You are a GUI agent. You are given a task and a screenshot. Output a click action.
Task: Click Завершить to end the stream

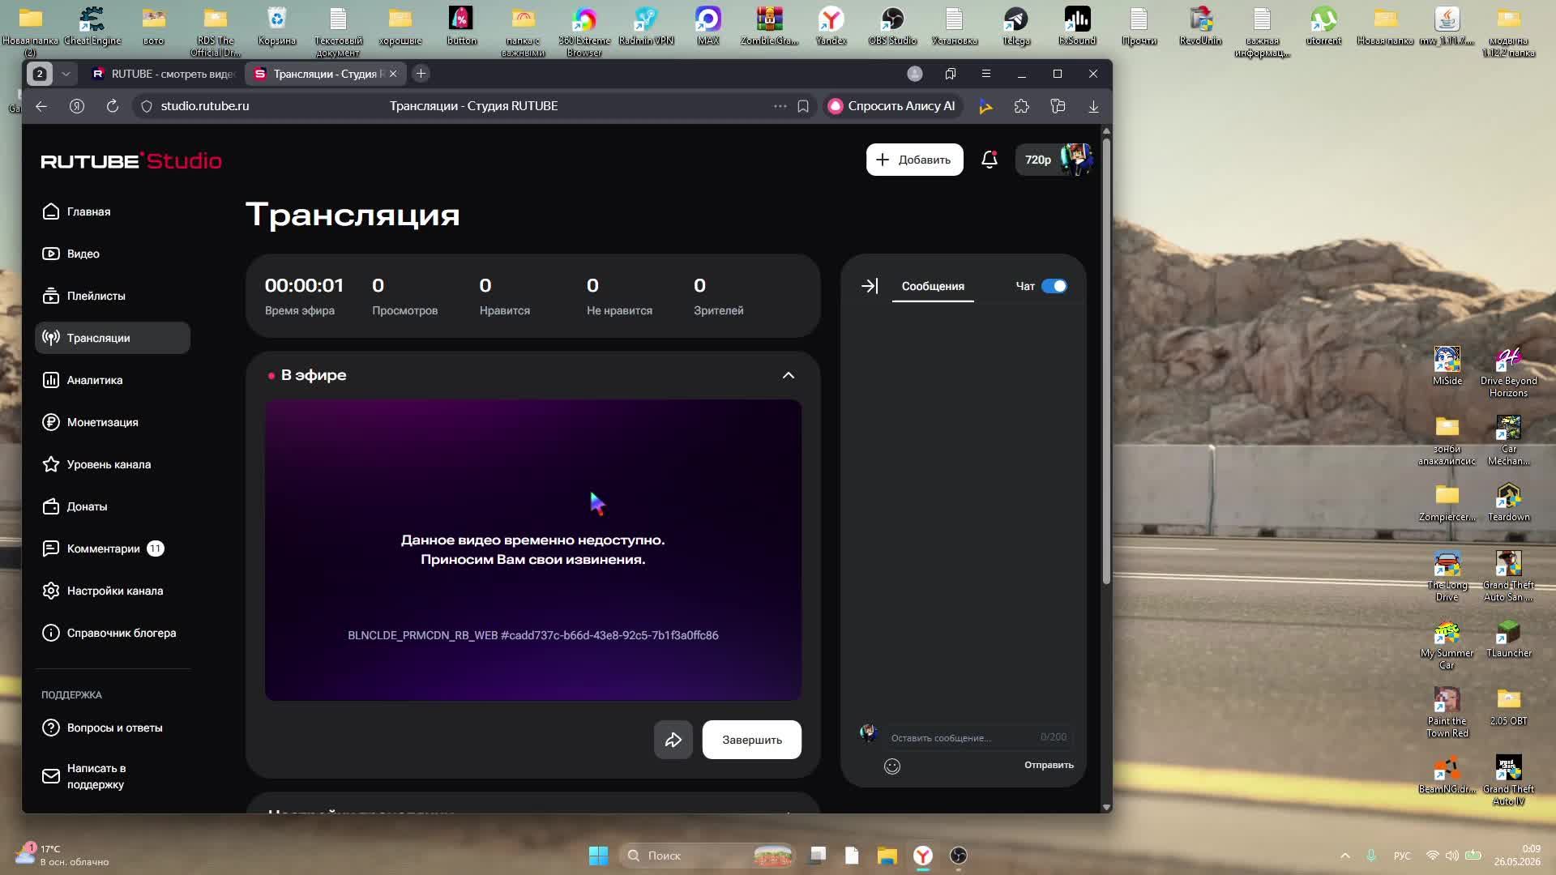(x=752, y=740)
